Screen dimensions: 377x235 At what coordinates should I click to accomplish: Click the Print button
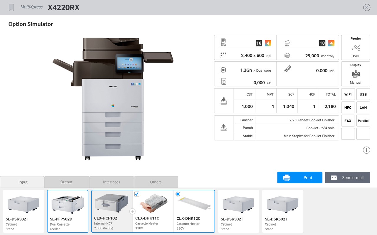[300, 177]
